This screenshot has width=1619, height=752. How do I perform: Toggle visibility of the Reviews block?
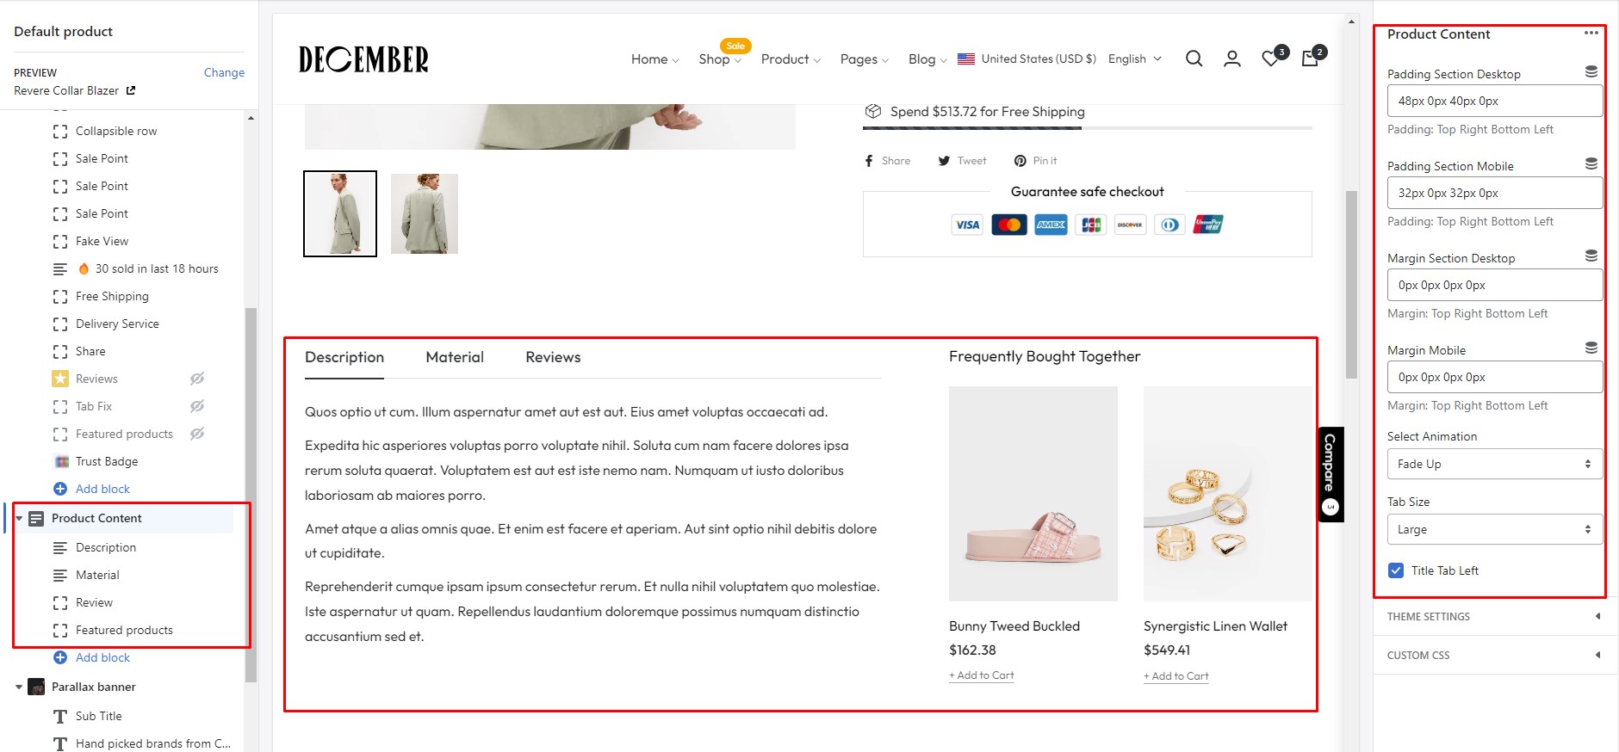197,379
